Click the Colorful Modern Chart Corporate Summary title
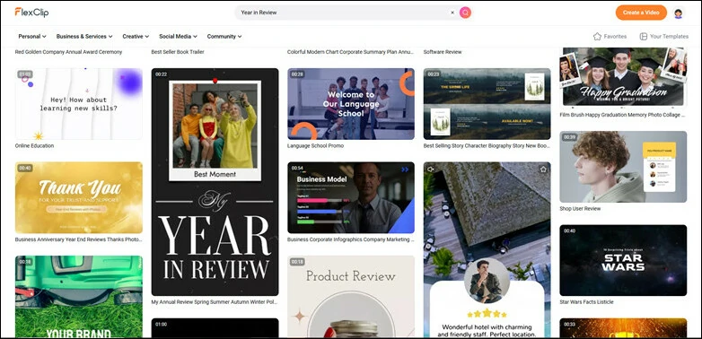702x339 pixels. tap(351, 52)
